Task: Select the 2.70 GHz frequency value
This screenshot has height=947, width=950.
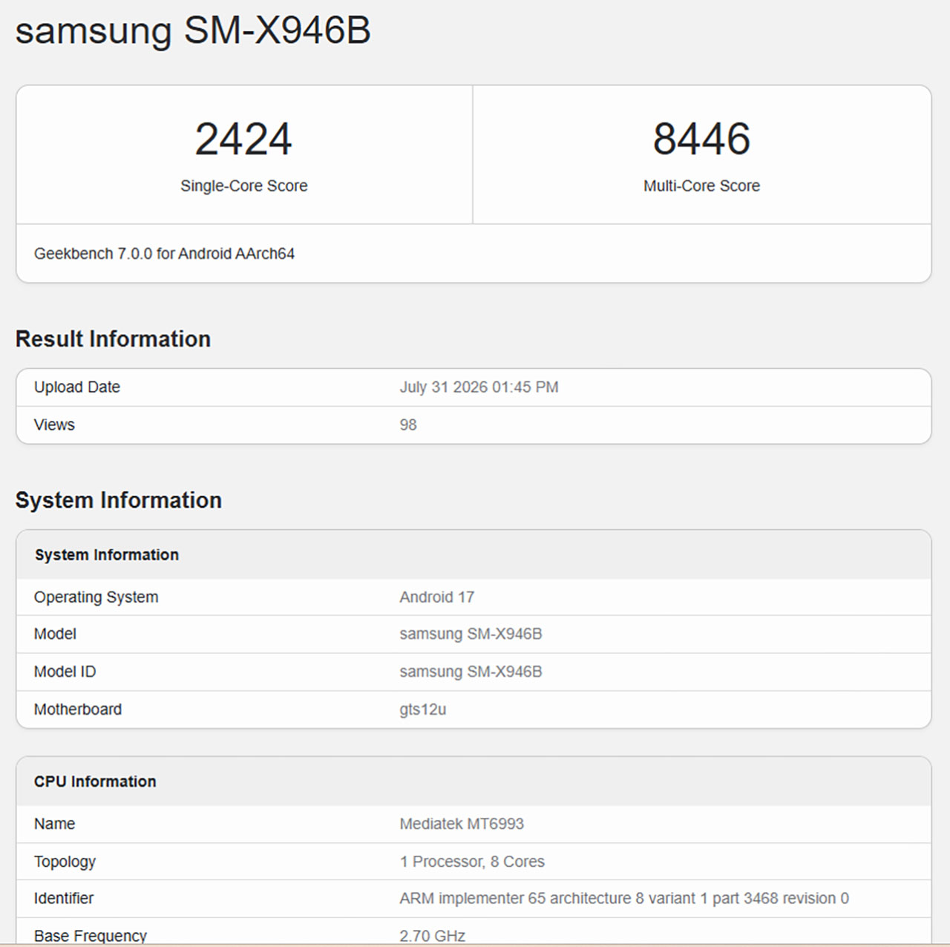Action: (432, 936)
